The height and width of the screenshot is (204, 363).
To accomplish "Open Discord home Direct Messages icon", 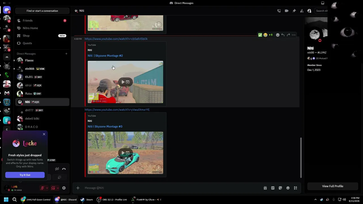I will (7, 10).
